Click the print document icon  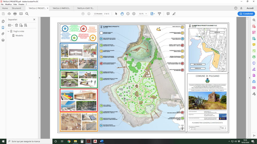[x=15, y=14]
